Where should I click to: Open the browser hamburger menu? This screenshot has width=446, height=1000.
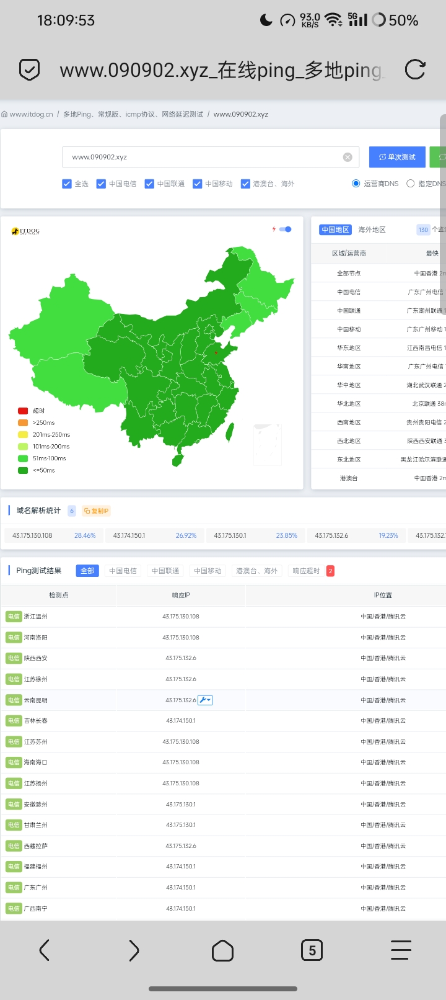[x=401, y=950]
